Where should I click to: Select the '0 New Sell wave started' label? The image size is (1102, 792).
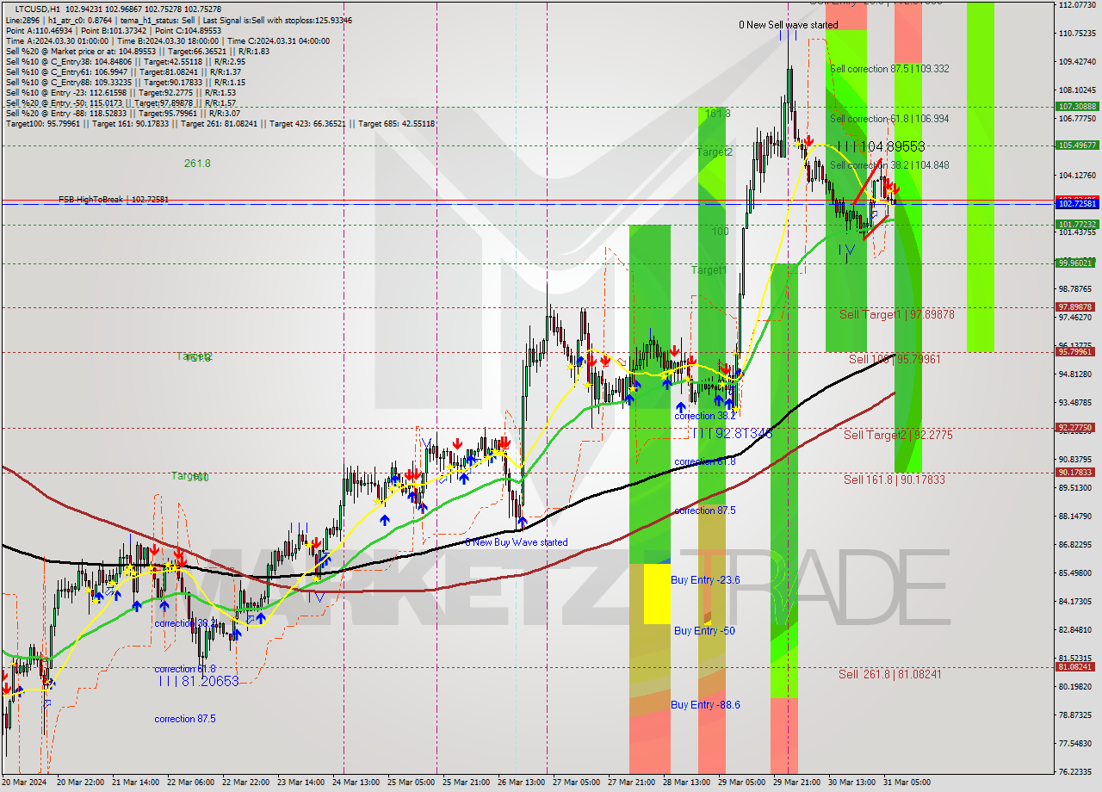[x=788, y=25]
